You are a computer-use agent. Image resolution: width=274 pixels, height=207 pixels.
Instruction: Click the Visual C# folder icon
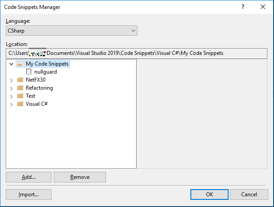click(20, 104)
